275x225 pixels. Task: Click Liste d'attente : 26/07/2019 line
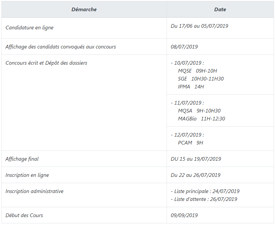click(x=204, y=199)
